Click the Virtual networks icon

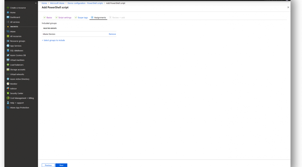tap(8, 74)
